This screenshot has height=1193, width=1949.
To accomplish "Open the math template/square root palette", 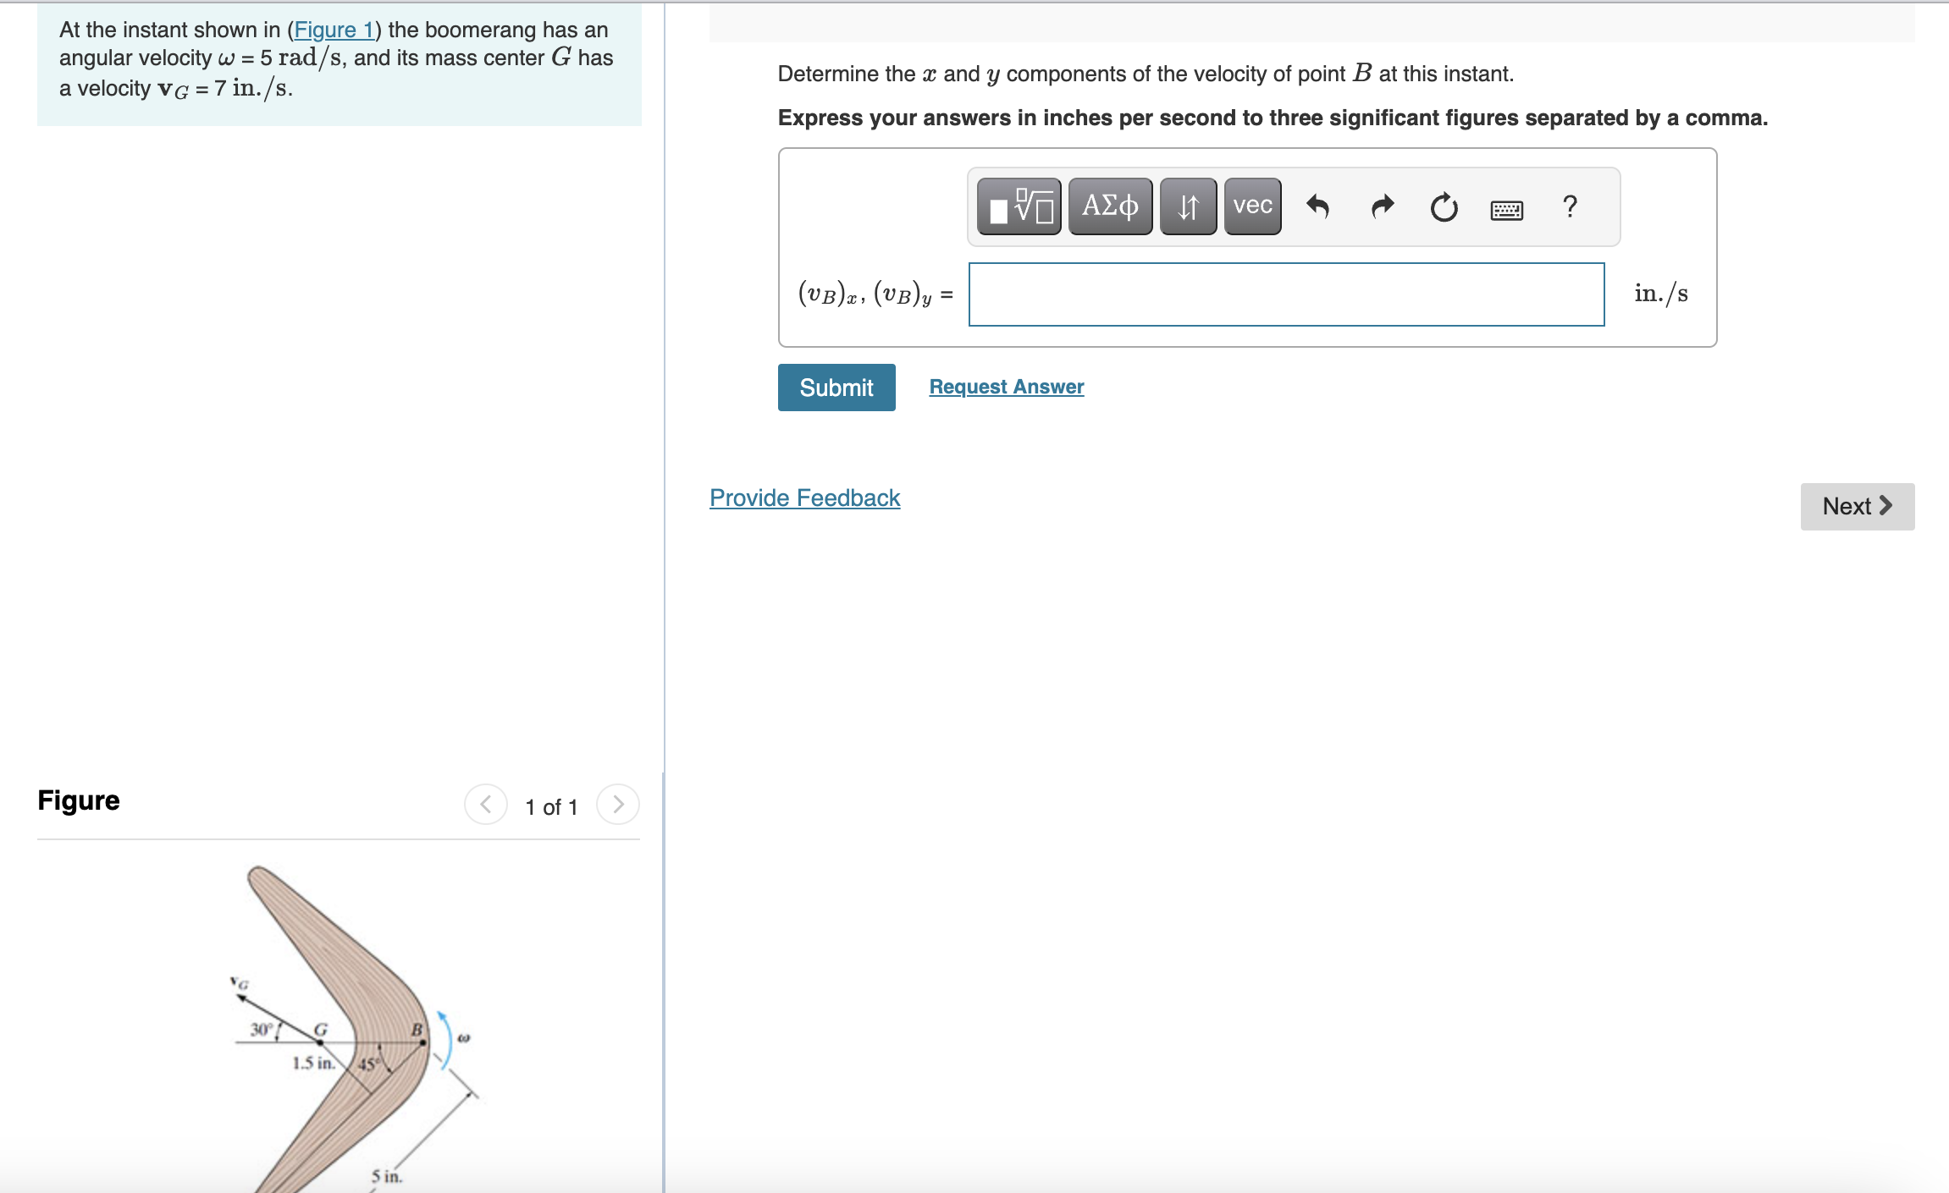I will [x=1019, y=206].
